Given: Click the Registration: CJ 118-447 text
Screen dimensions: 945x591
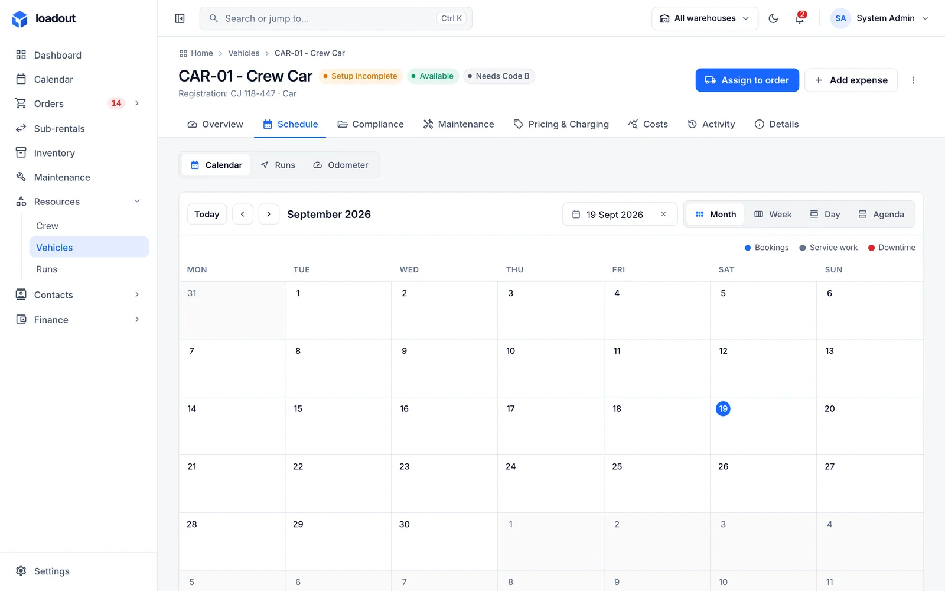Looking at the screenshot, I should [x=227, y=94].
